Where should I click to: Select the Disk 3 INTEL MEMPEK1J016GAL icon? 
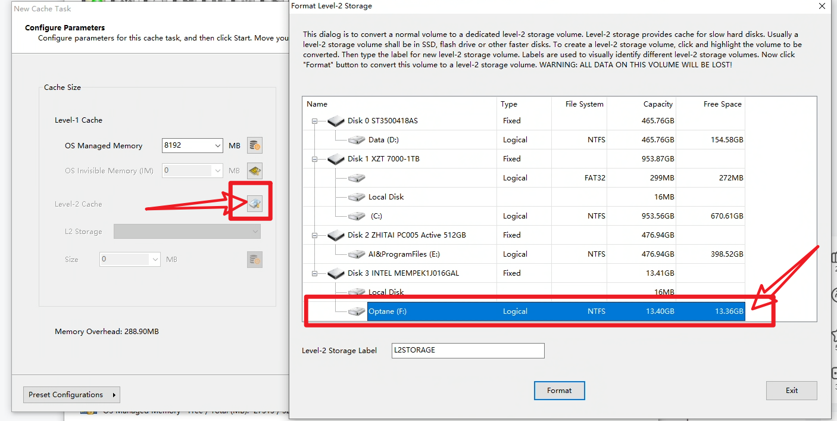tap(336, 273)
